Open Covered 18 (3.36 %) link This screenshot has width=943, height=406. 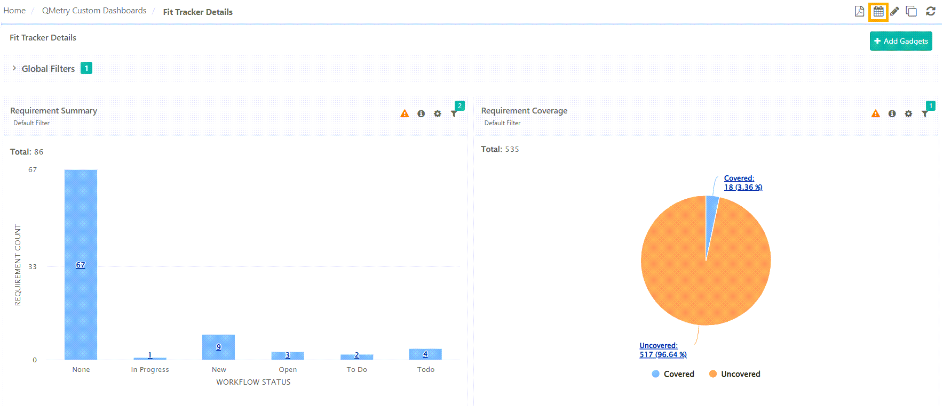[743, 183]
